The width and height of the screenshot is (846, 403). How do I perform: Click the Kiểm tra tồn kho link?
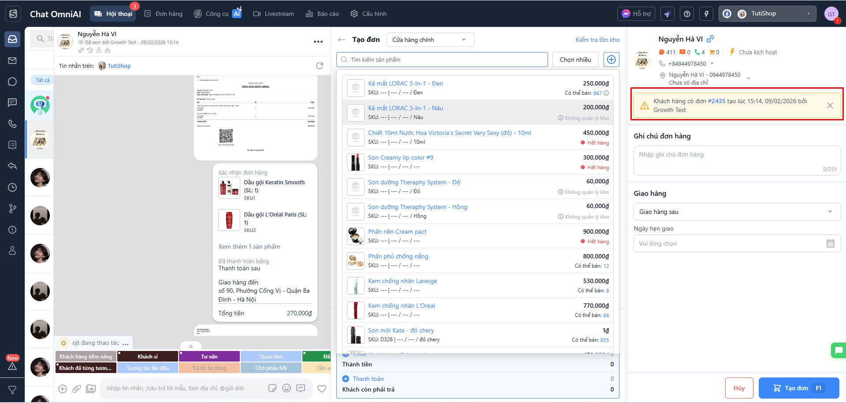597,40
